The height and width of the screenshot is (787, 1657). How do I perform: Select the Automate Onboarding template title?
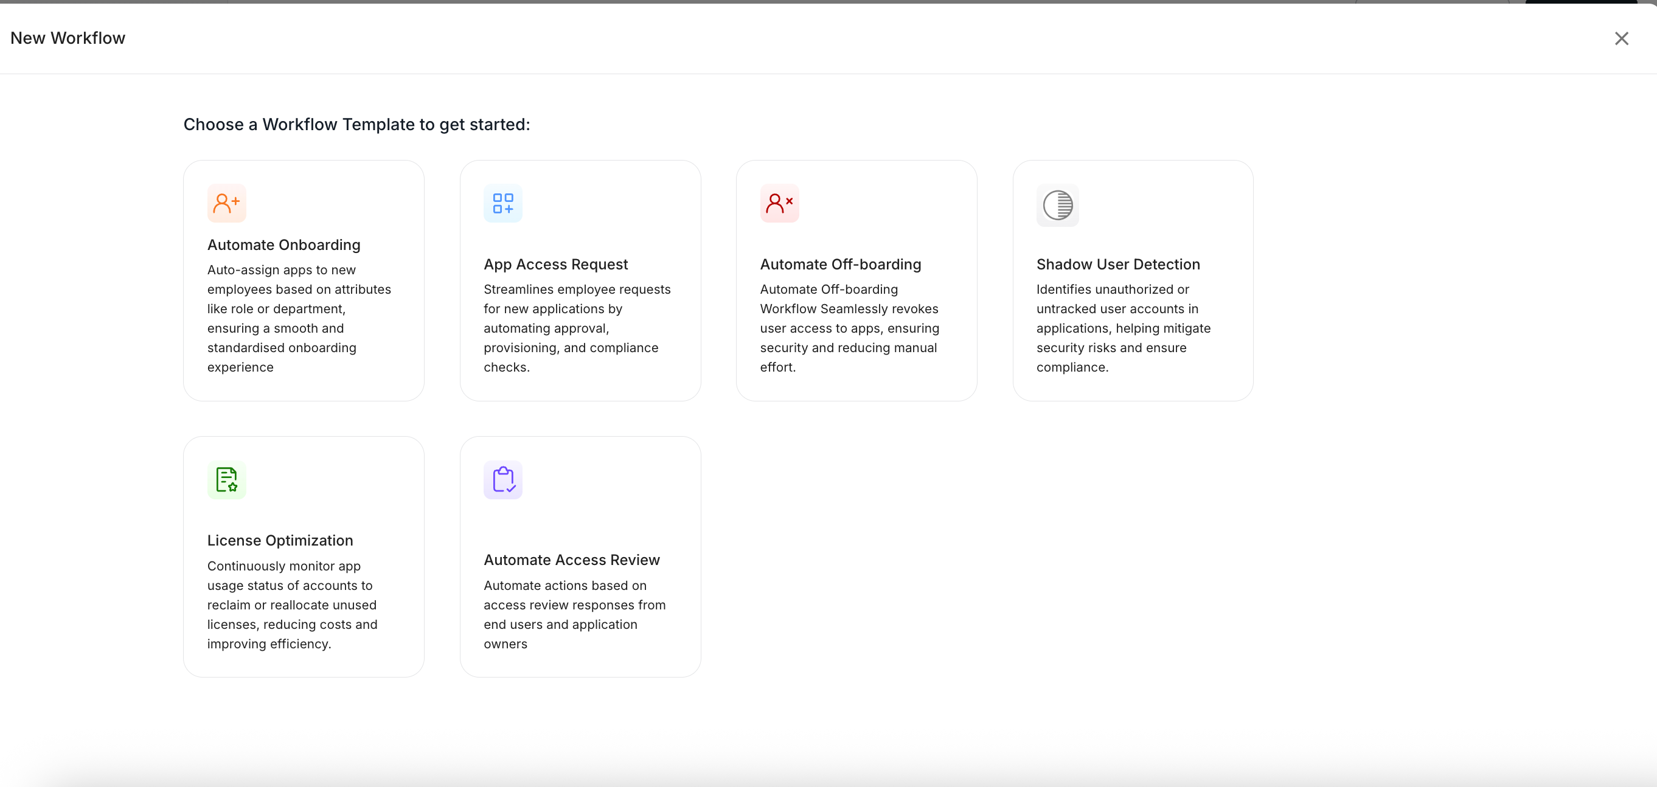[x=283, y=245]
